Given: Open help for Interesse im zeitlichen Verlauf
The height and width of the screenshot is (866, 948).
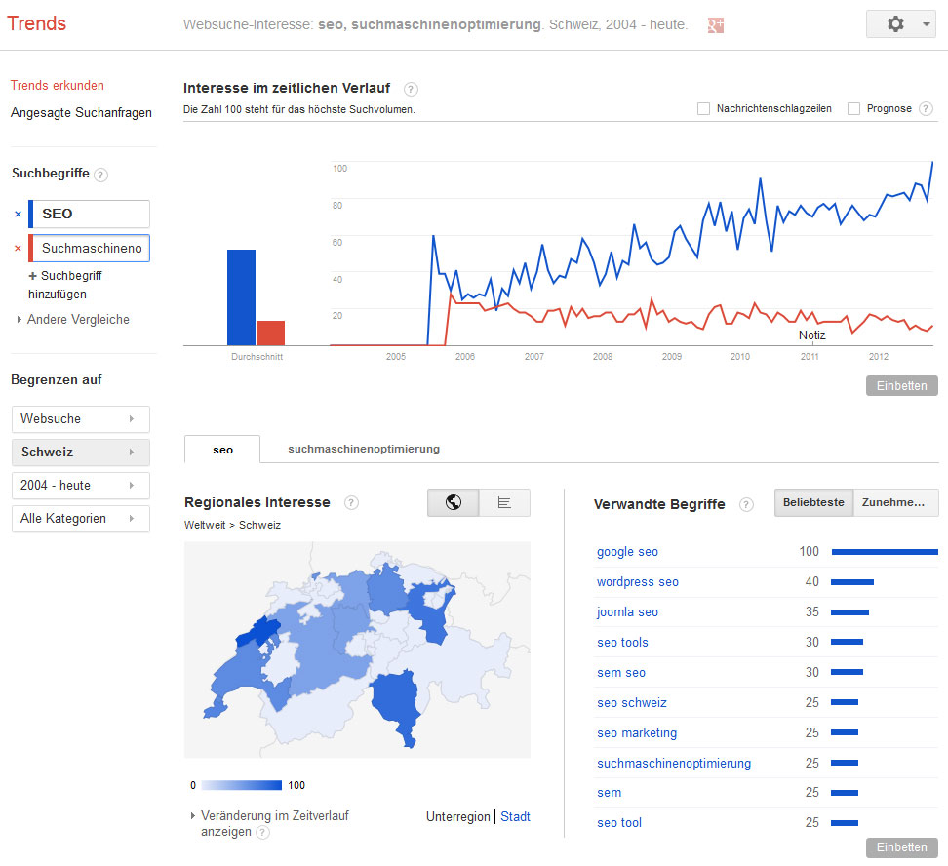Looking at the screenshot, I should (411, 90).
